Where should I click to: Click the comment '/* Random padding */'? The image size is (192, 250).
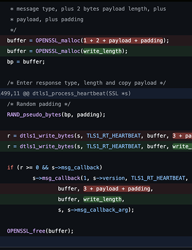click(x=38, y=104)
